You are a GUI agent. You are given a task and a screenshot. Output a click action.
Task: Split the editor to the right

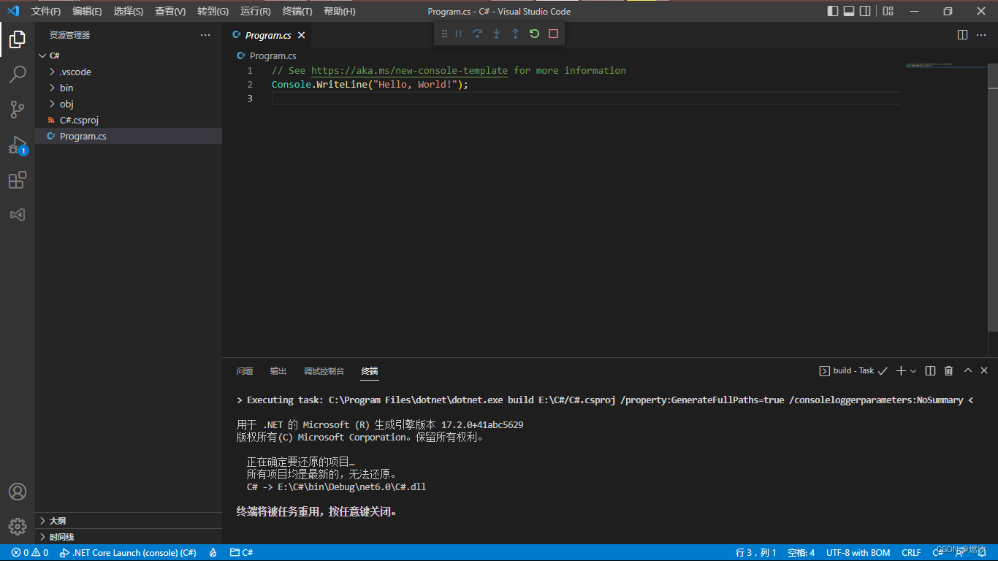[x=962, y=35]
